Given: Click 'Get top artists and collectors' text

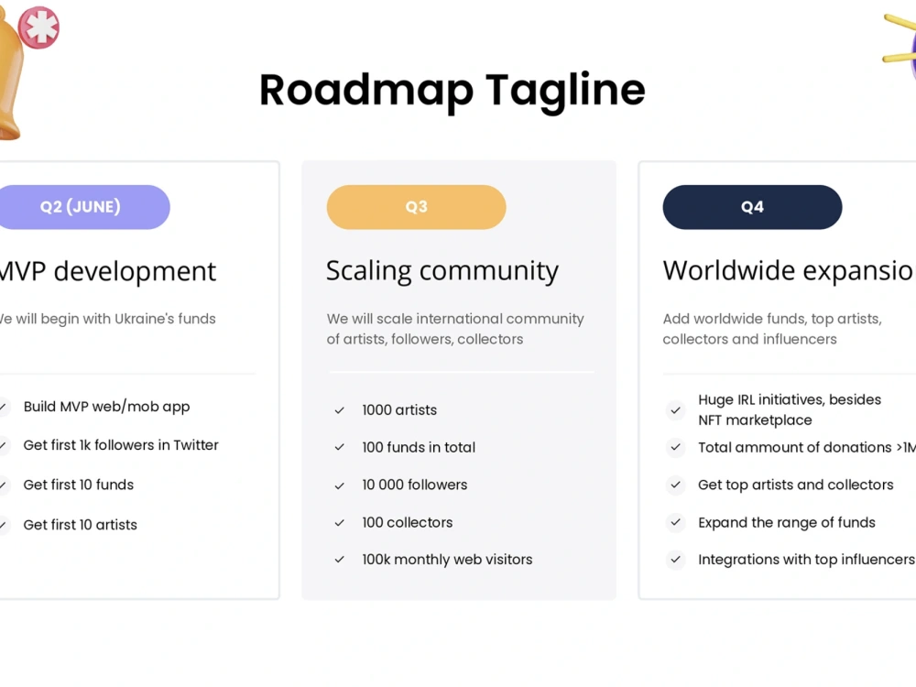Looking at the screenshot, I should click(796, 485).
